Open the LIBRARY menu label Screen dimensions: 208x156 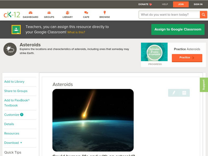click(x=68, y=17)
